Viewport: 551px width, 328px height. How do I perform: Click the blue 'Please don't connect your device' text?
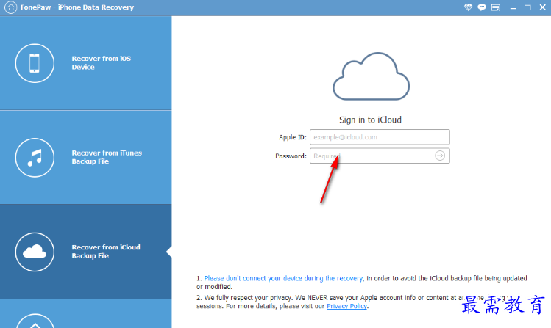[283, 278]
